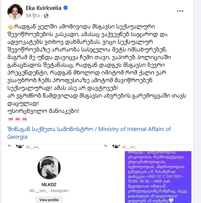Click the third SOS emoji
The image size is (201, 203).
(25, 119)
